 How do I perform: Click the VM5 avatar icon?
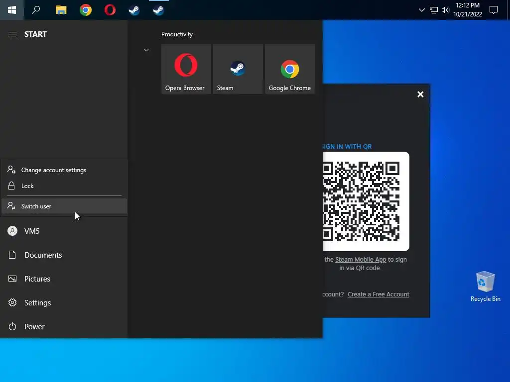(x=12, y=231)
